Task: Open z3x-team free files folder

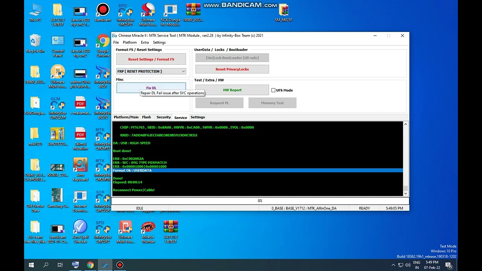Action: 35,231
